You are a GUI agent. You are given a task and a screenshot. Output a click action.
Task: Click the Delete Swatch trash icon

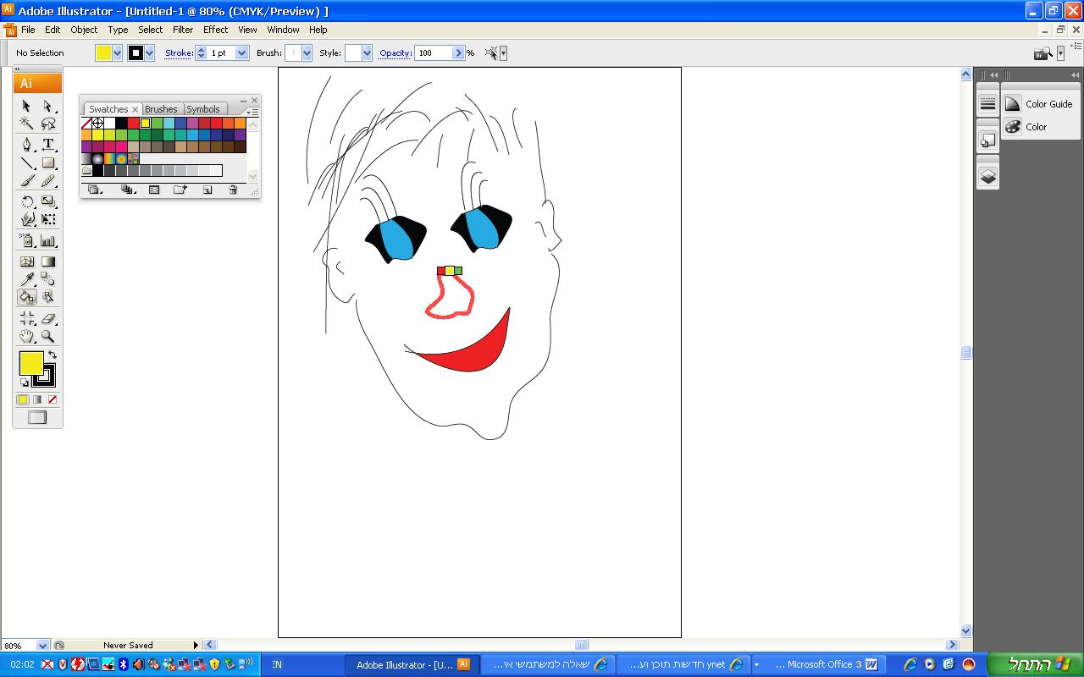tap(234, 190)
